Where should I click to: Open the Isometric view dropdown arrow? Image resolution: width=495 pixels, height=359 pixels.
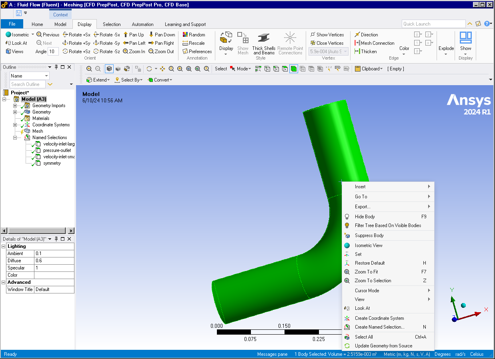click(x=33, y=35)
